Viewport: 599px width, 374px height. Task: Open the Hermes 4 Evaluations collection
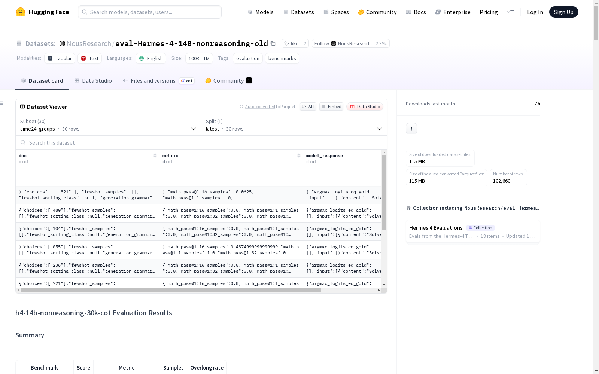[x=473, y=232]
